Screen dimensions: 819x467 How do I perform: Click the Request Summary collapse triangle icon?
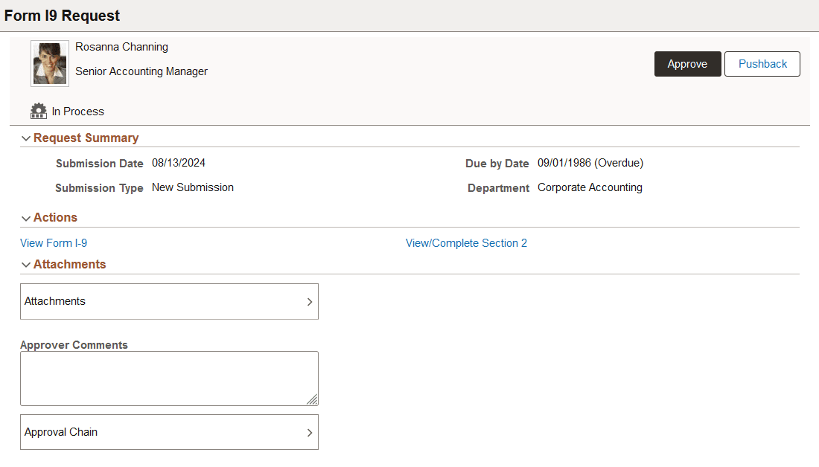[26, 138]
